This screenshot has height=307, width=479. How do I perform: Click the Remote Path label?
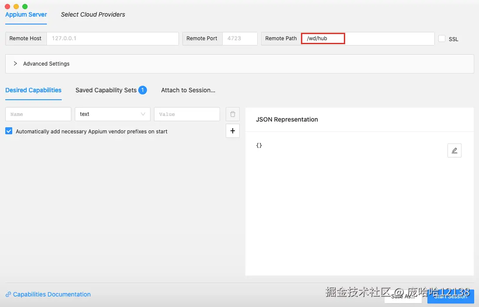[281, 38]
